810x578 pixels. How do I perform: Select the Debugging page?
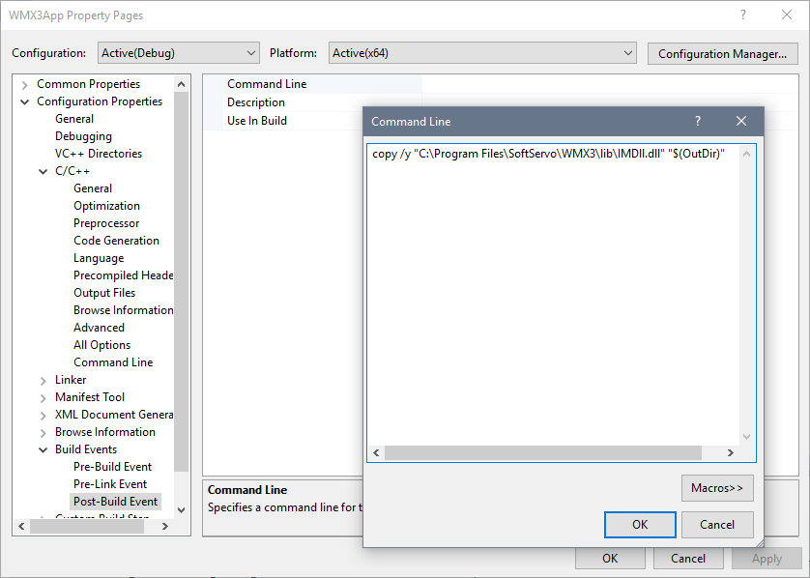click(83, 135)
